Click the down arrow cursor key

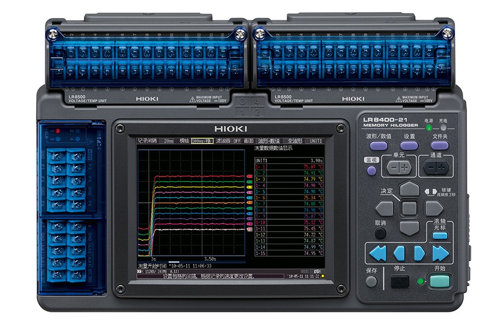[x=409, y=228]
